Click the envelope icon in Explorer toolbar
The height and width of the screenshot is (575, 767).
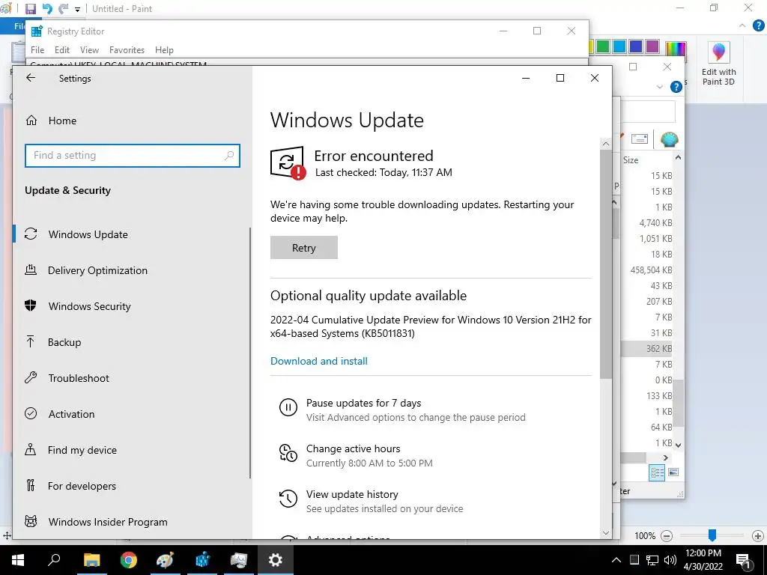(x=640, y=139)
